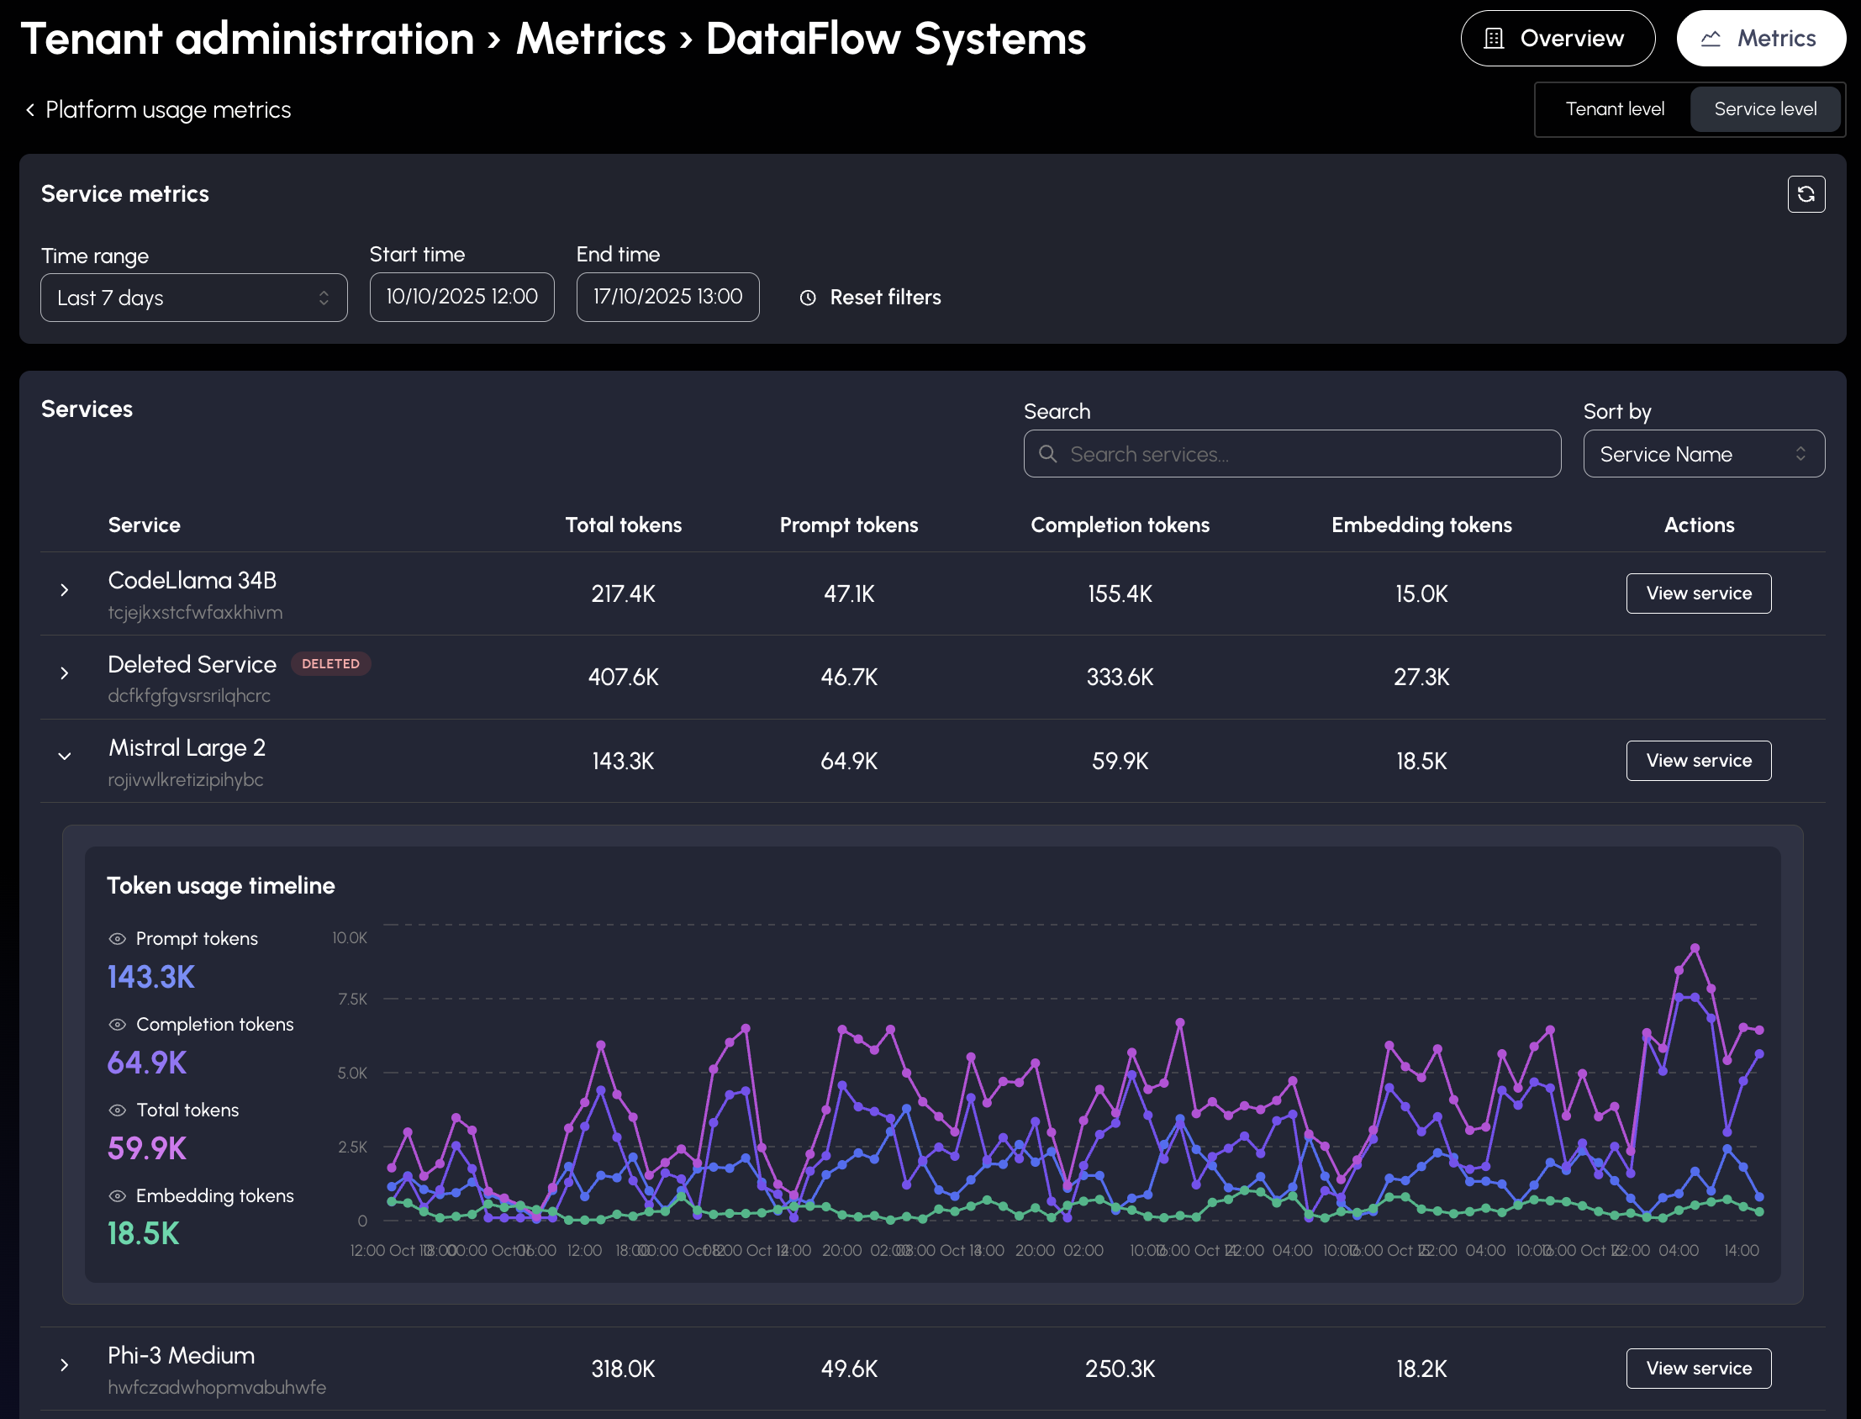The height and width of the screenshot is (1419, 1861).
Task: Open the Sort by dropdown
Action: click(x=1703, y=454)
